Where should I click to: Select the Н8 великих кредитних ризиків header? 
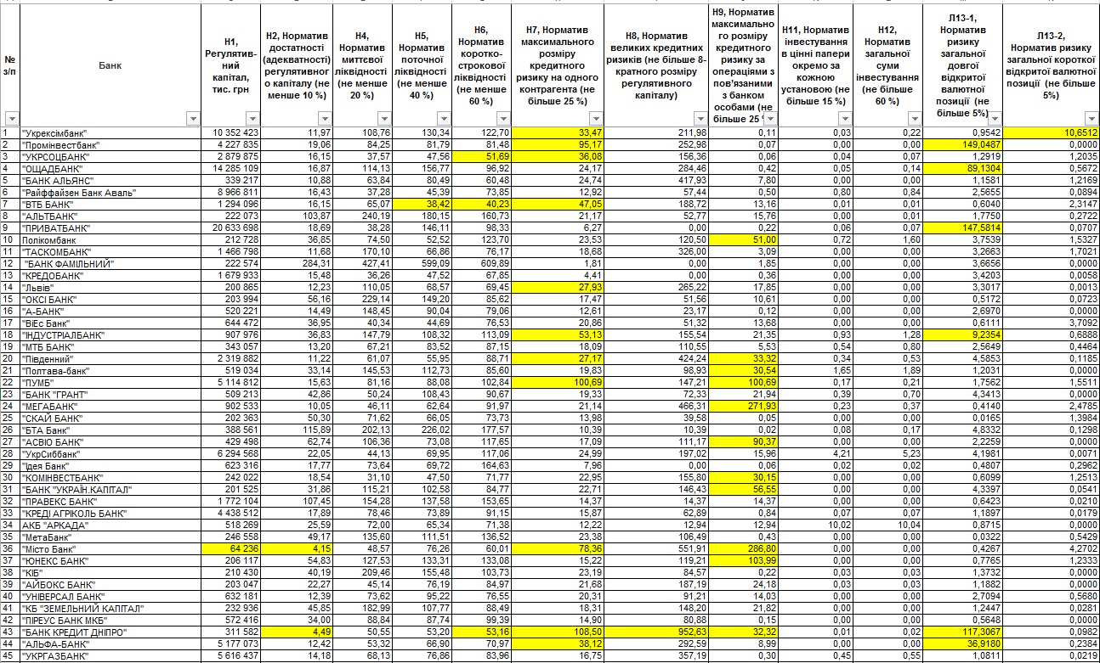tap(655, 65)
